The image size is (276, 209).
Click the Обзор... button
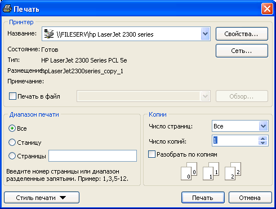click(x=242, y=96)
